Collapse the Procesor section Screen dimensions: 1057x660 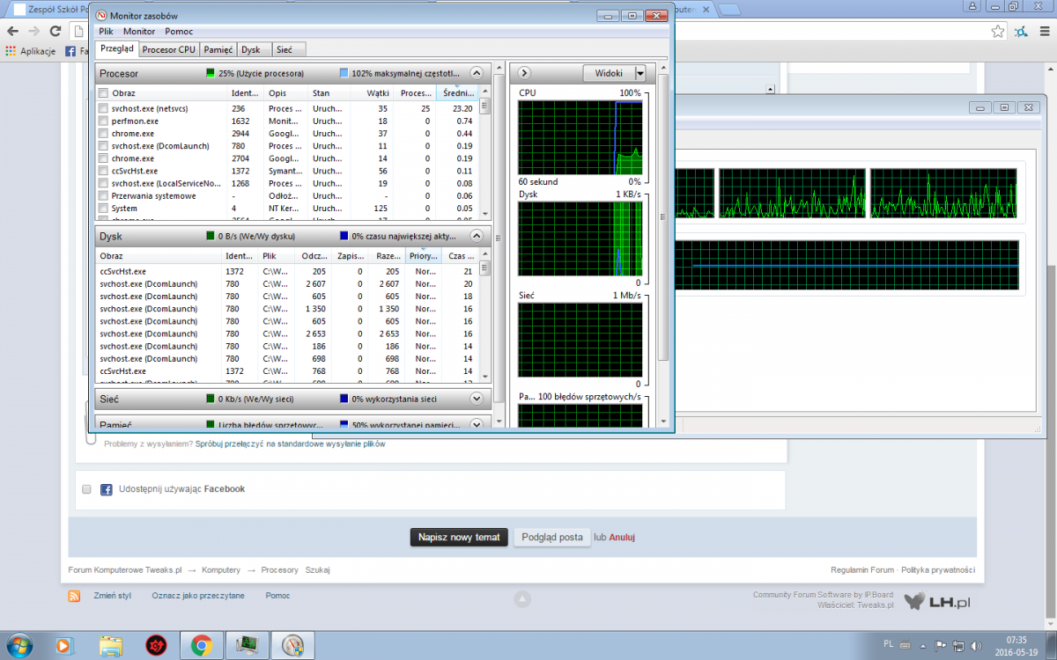pos(477,73)
